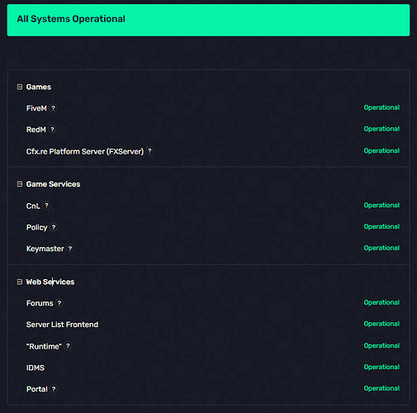Select Cfx.re Platform Server (FXServer) text
Viewport: 417px width, 413px height.
(85, 151)
